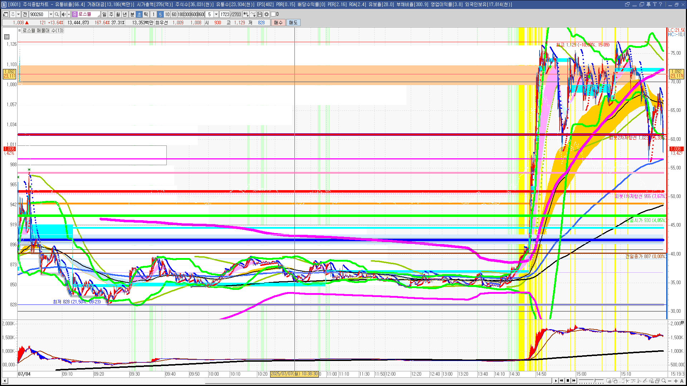Viewport: 687px width, 386px height.
Task: Select the 10 interval tab
Action: tap(167, 14)
